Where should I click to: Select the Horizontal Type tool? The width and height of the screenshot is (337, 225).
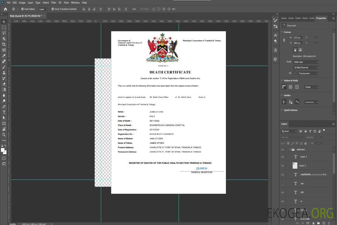point(4,112)
